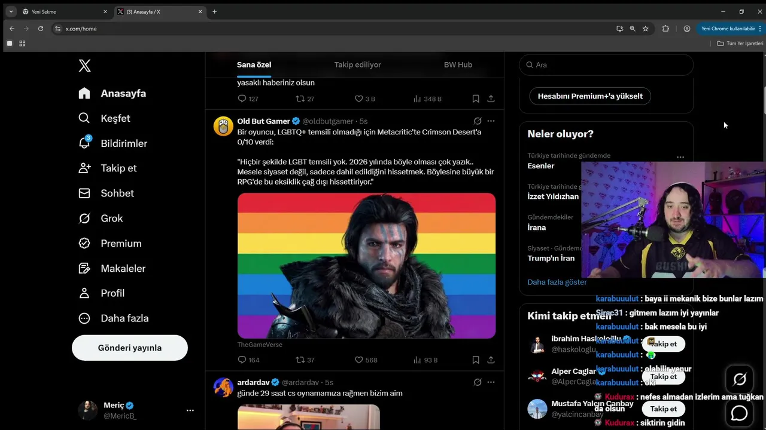The height and width of the screenshot is (430, 766).
Task: Click Yeni Chrome kullanılabilir update button
Action: coord(731,29)
